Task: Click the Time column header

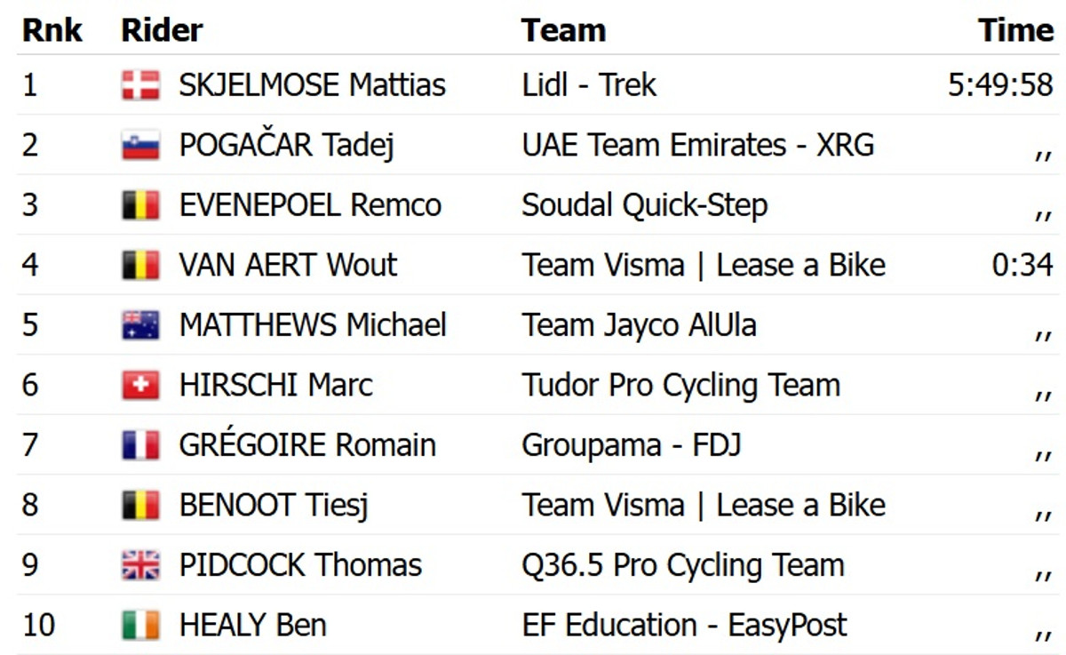Action: [1015, 30]
